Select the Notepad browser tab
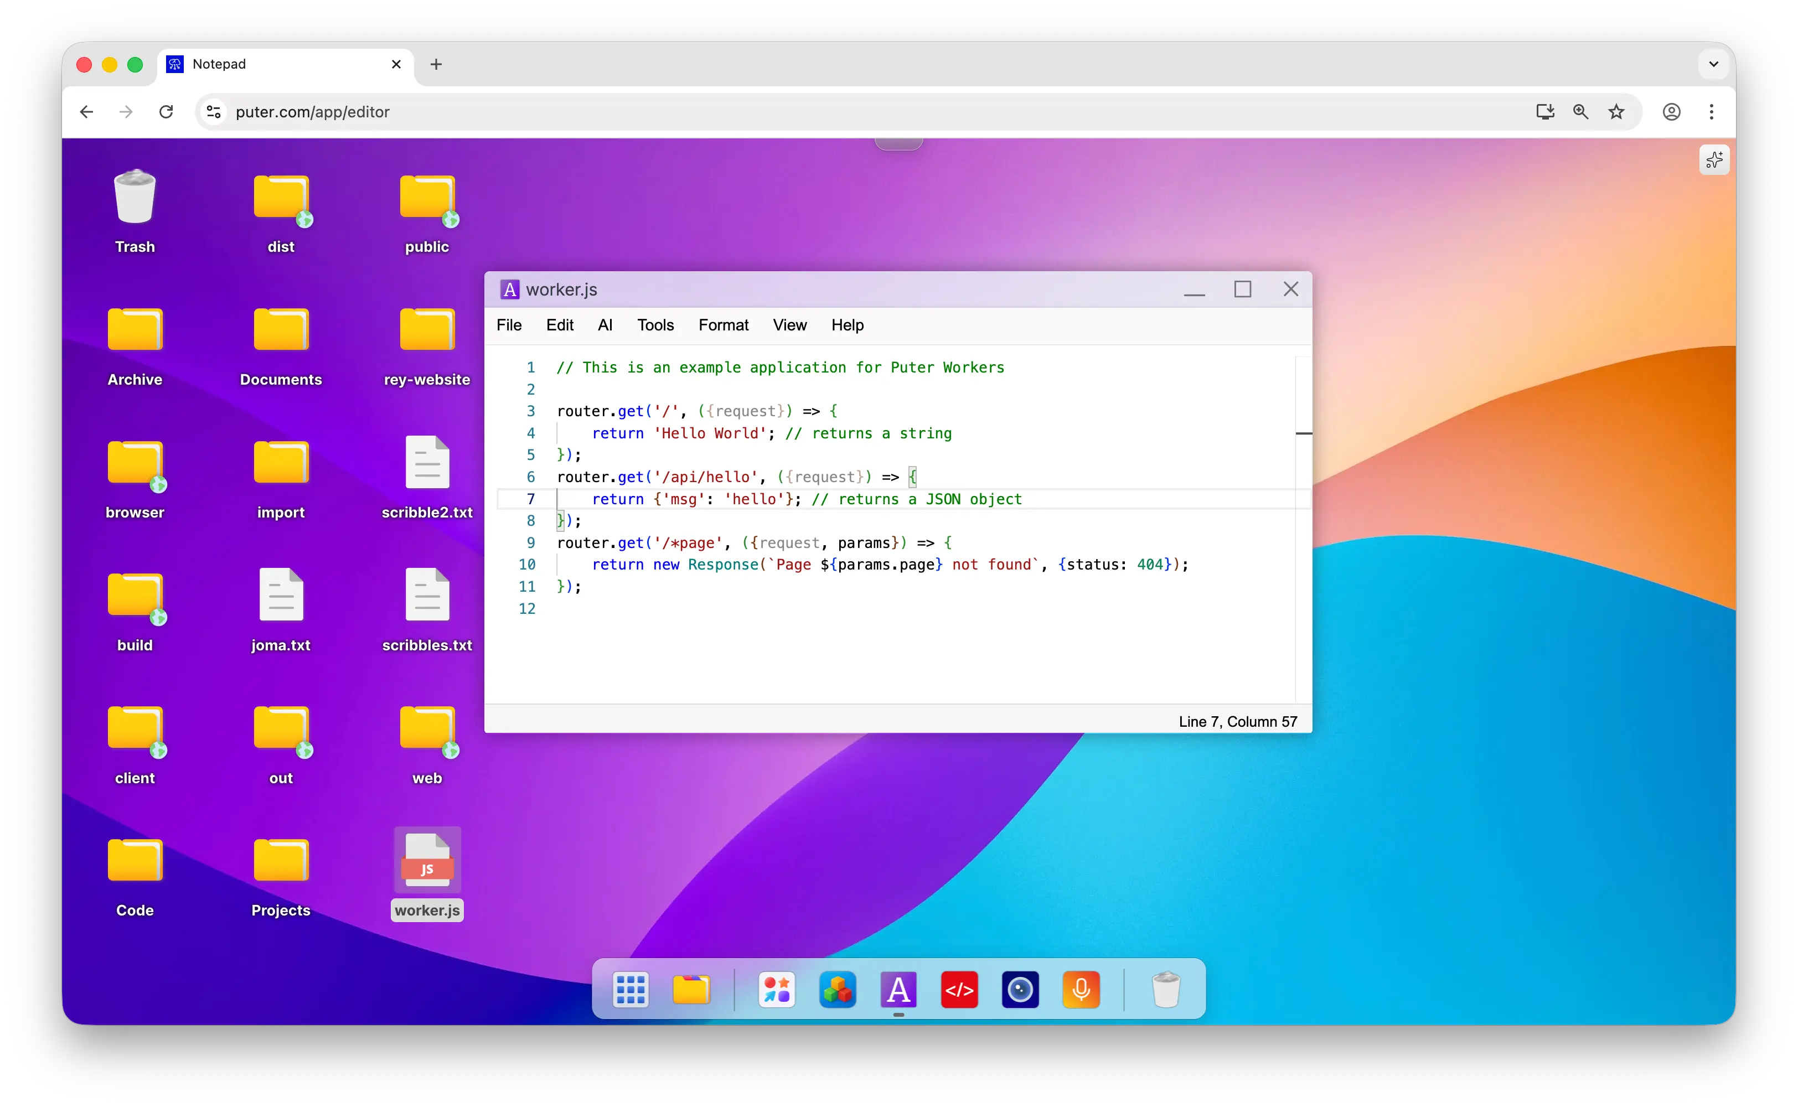 click(220, 64)
